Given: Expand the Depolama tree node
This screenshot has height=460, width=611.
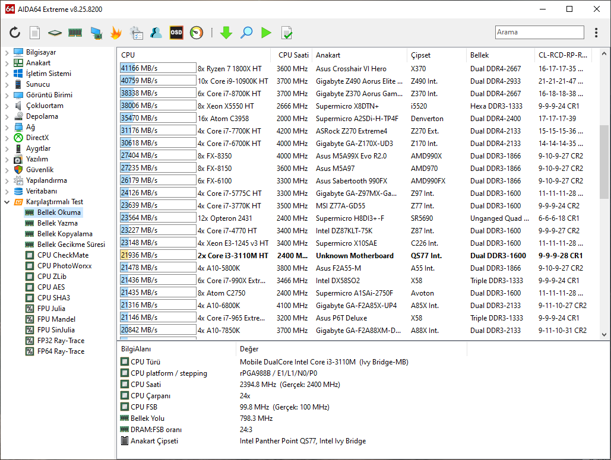Looking at the screenshot, I should click(x=7, y=116).
